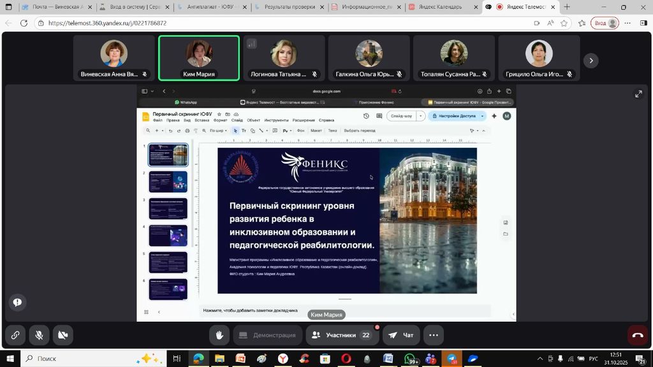Select Ким Мария's video tile

coord(199,57)
